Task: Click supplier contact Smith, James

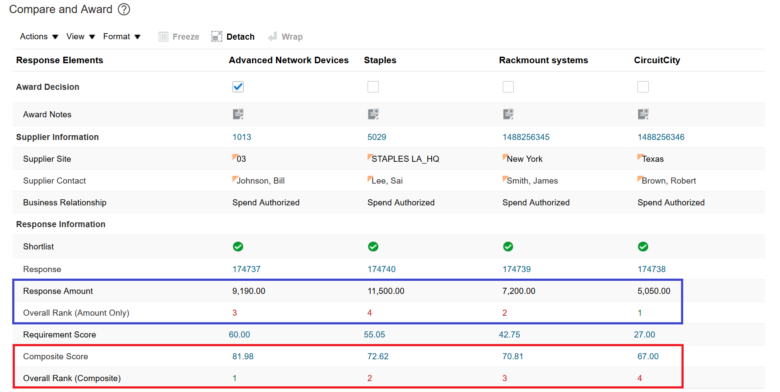Action: (x=532, y=181)
